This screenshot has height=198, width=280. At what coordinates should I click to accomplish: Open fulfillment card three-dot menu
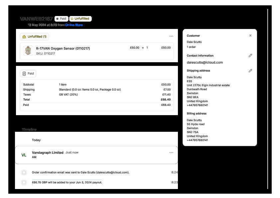(x=171, y=36)
